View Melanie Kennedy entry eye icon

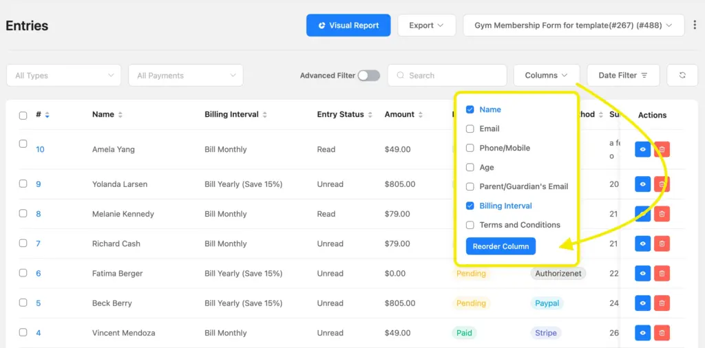click(x=642, y=214)
